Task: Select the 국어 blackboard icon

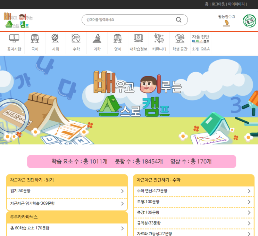Action: 35,38
